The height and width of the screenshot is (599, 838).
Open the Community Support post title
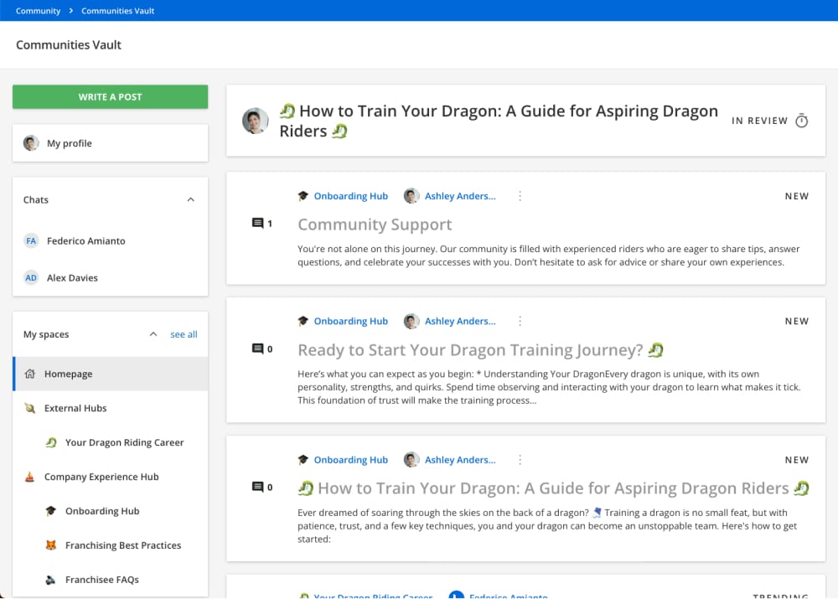coord(375,225)
